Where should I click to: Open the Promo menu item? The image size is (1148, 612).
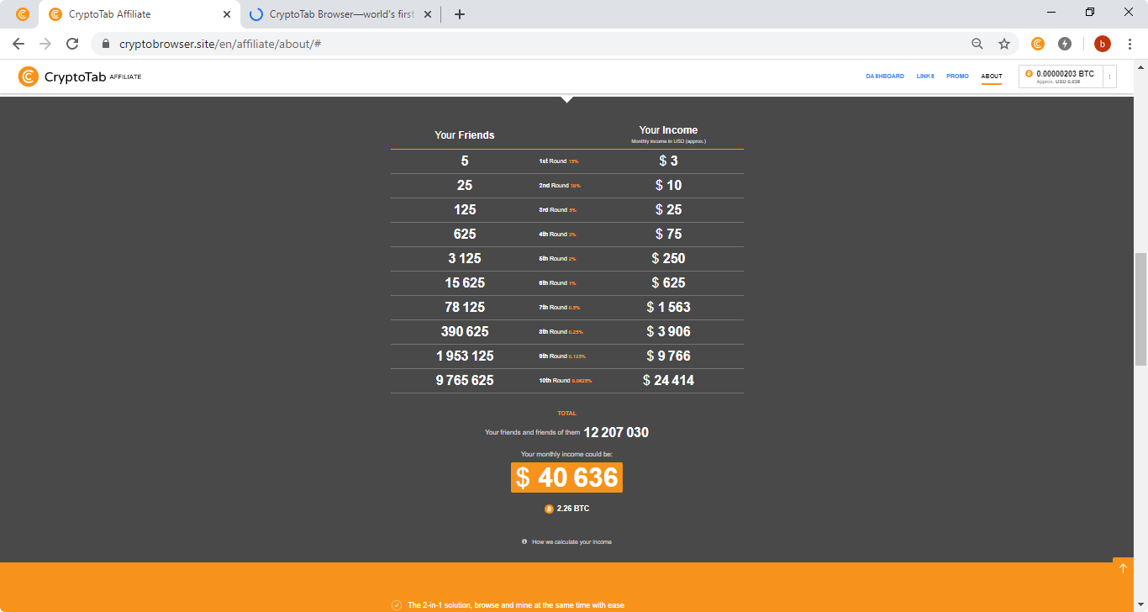coord(957,76)
